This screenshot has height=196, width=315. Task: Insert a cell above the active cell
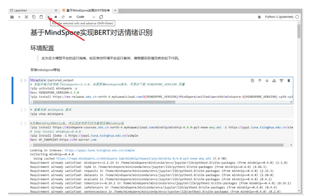(x=274, y=80)
